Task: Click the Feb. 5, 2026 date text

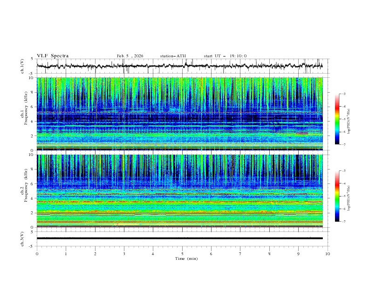Action: (x=130, y=56)
